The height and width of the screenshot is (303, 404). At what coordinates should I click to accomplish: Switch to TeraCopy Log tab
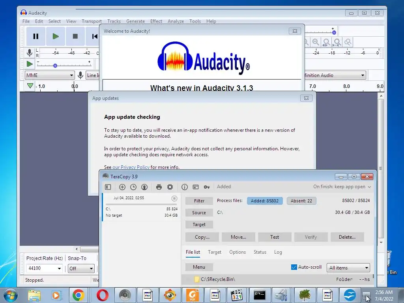(278, 252)
